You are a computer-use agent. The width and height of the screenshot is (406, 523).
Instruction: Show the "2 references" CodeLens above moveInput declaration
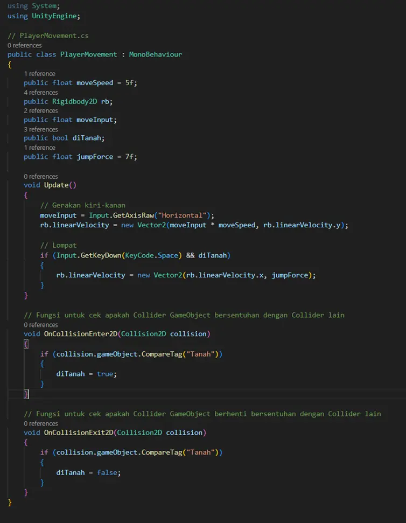[40, 110]
